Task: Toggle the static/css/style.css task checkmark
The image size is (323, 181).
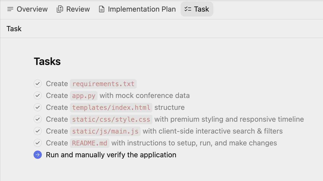Action: tap(38, 119)
